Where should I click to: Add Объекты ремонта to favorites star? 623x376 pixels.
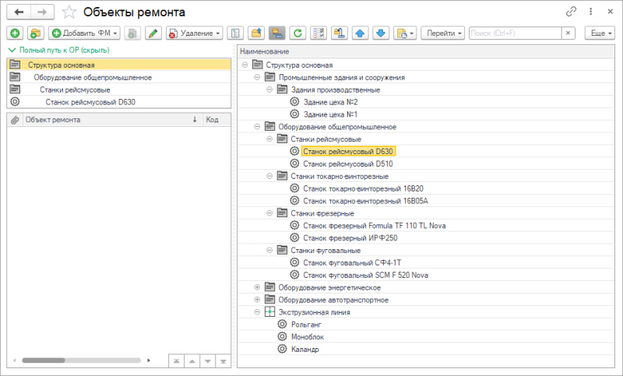pyautogui.click(x=69, y=12)
